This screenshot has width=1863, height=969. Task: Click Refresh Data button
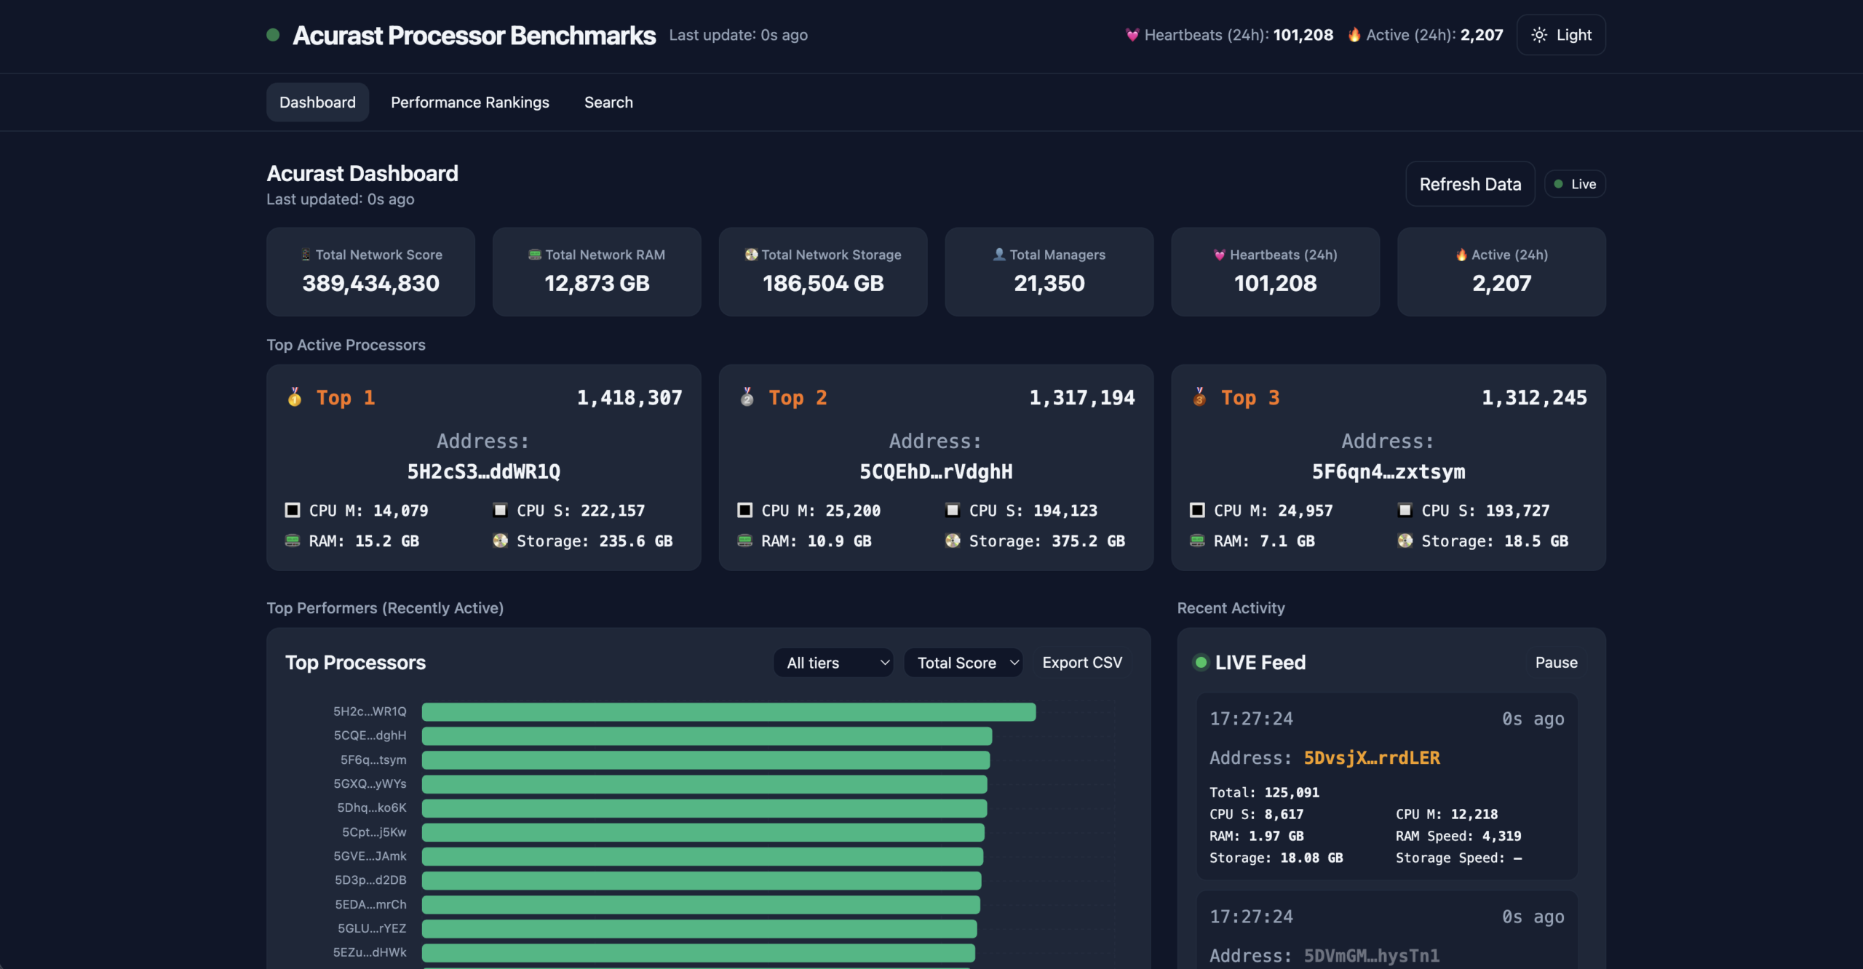pyautogui.click(x=1470, y=184)
